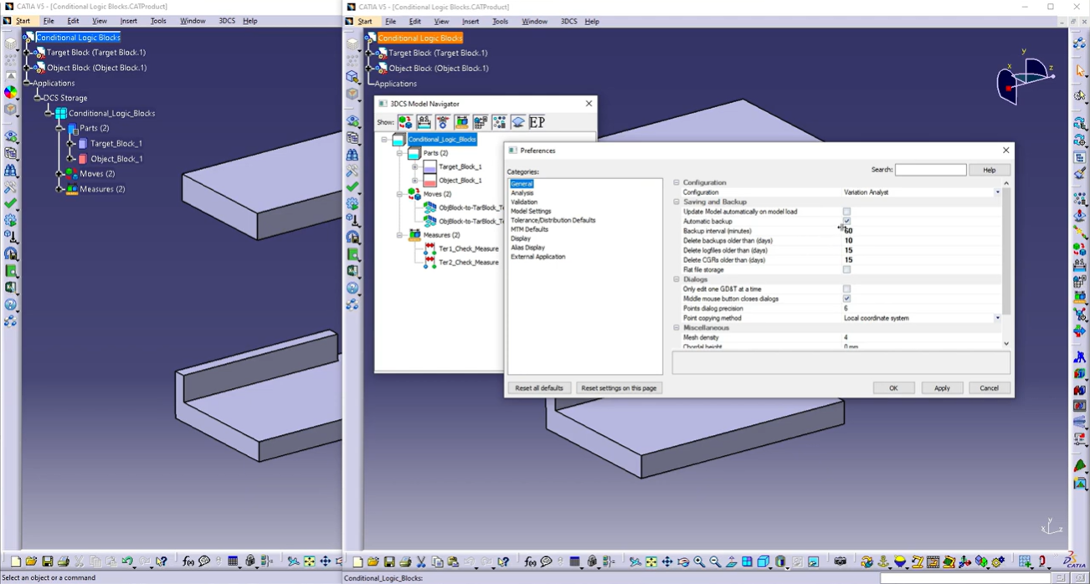The image size is (1090, 584).
Task: Open Tools menu in right CATIA window
Action: pyautogui.click(x=500, y=21)
